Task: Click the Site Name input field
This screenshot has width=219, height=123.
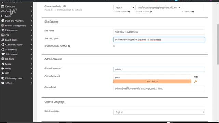Action: (x=159, y=32)
